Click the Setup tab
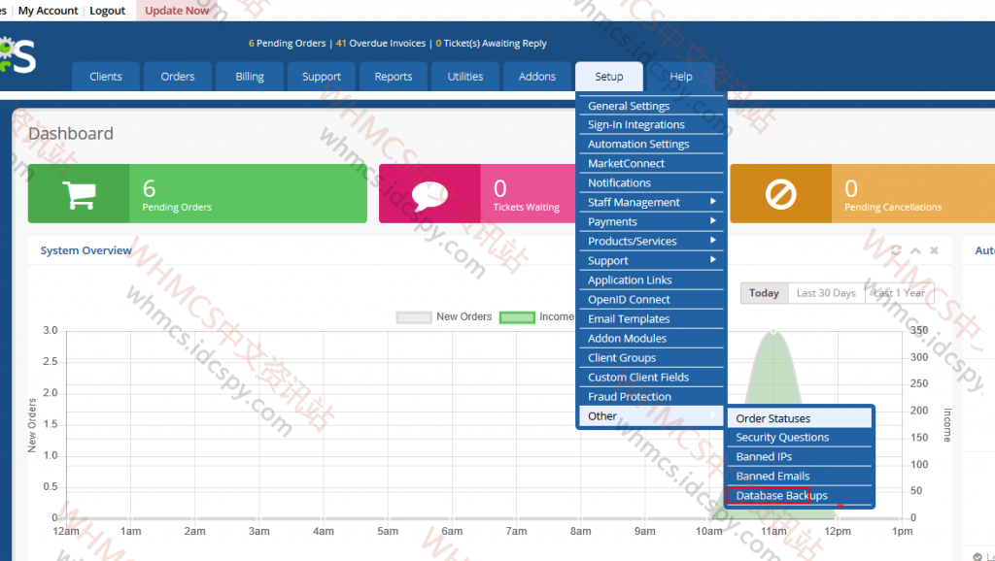 tap(609, 77)
